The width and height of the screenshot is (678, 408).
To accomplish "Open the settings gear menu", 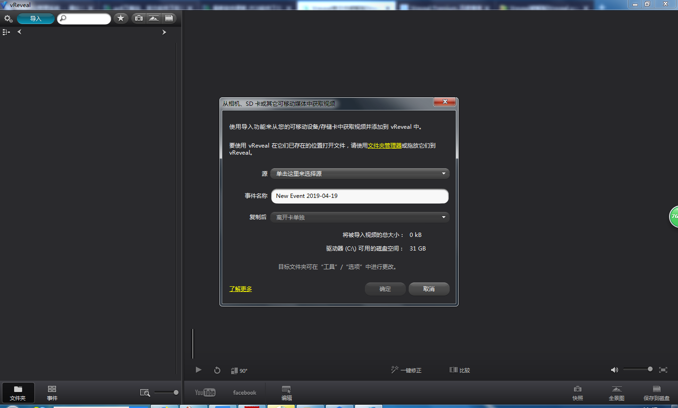I will (8, 19).
